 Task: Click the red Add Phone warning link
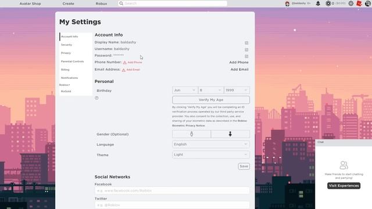pyautogui.click(x=133, y=62)
